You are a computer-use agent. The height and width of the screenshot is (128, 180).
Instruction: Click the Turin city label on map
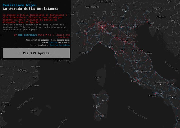87,31
